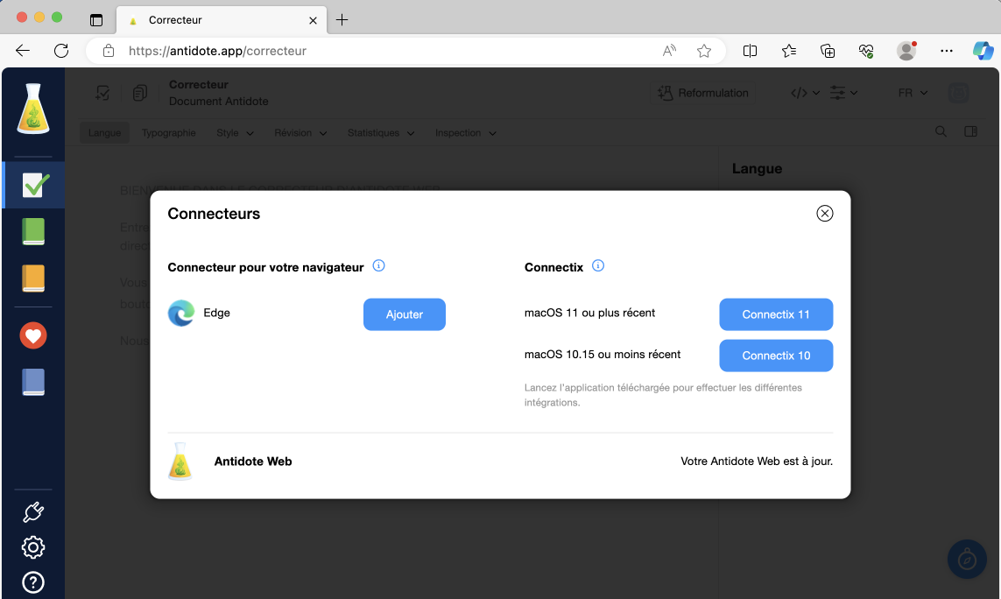Click the green checkmark corrector sidebar icon
The width and height of the screenshot is (1001, 599).
pyautogui.click(x=35, y=185)
